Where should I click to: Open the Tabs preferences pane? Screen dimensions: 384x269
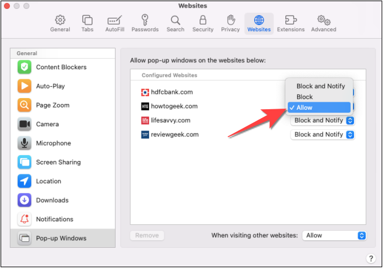coord(87,23)
